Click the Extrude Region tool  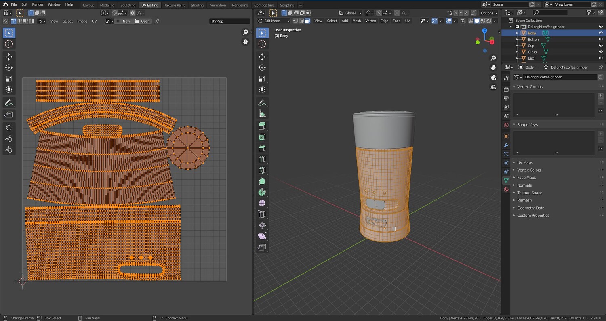coord(262,126)
